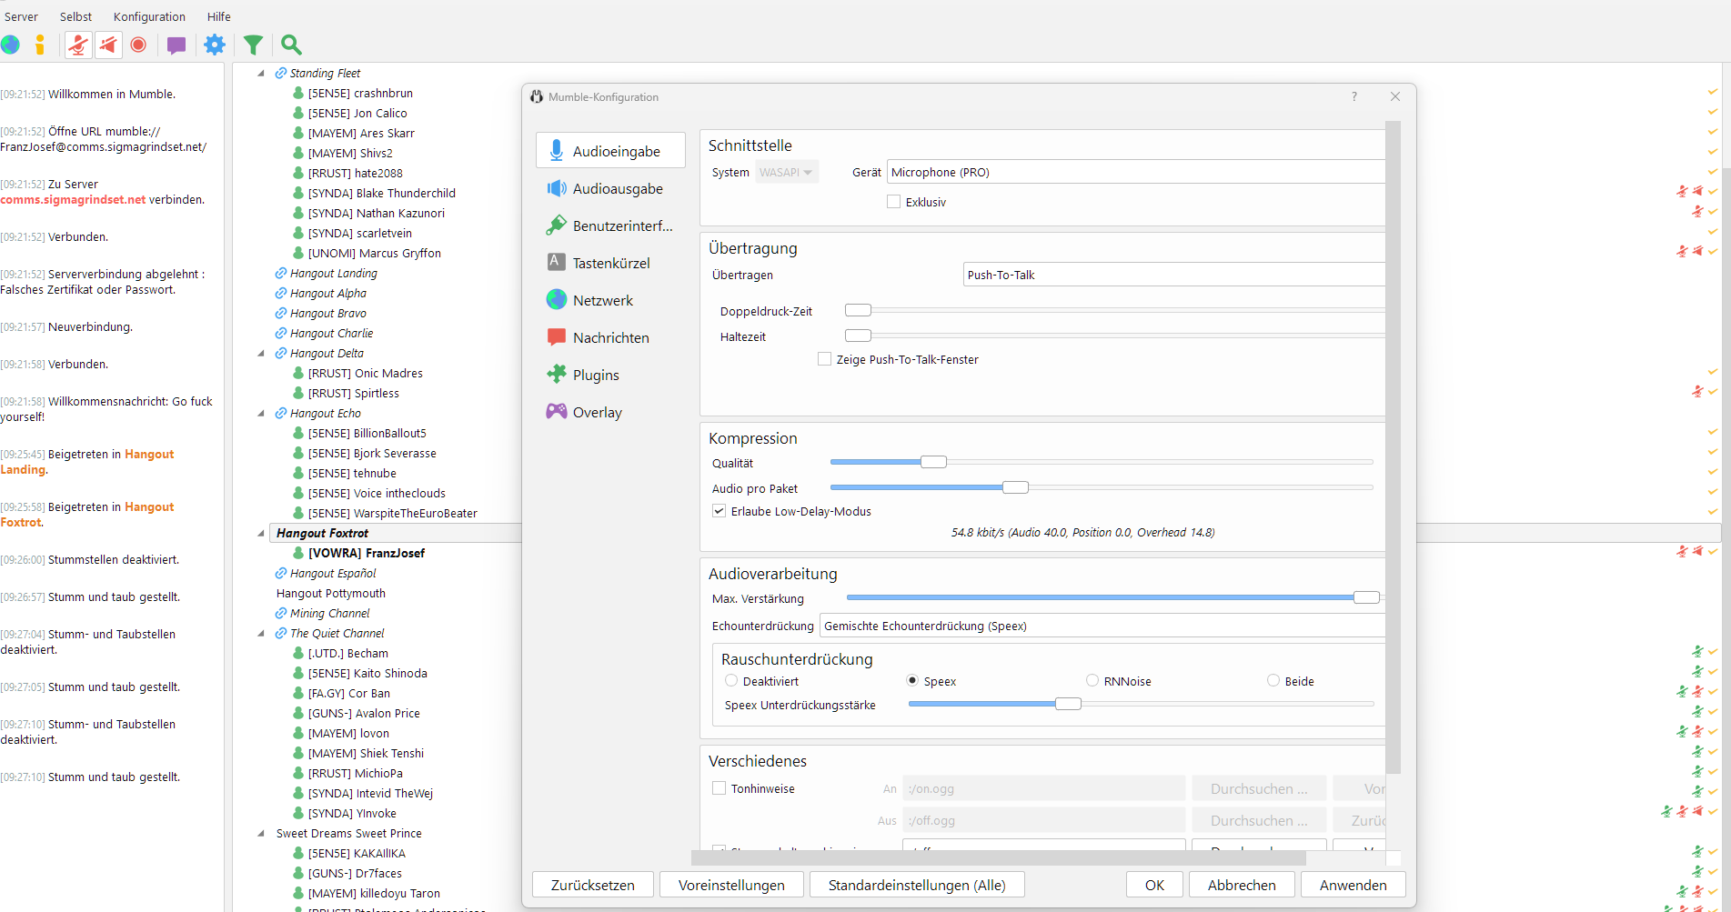
Task: Open the Hilfe menu
Action: (218, 16)
